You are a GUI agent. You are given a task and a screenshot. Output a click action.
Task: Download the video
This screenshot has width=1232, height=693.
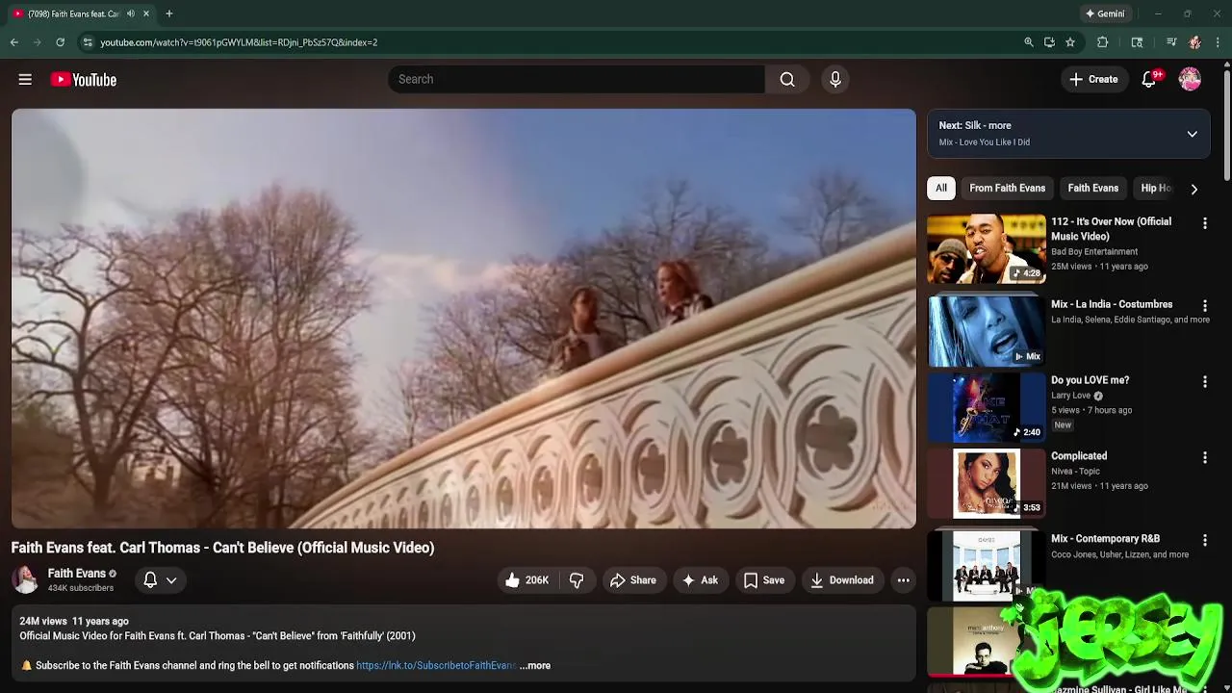coord(842,580)
